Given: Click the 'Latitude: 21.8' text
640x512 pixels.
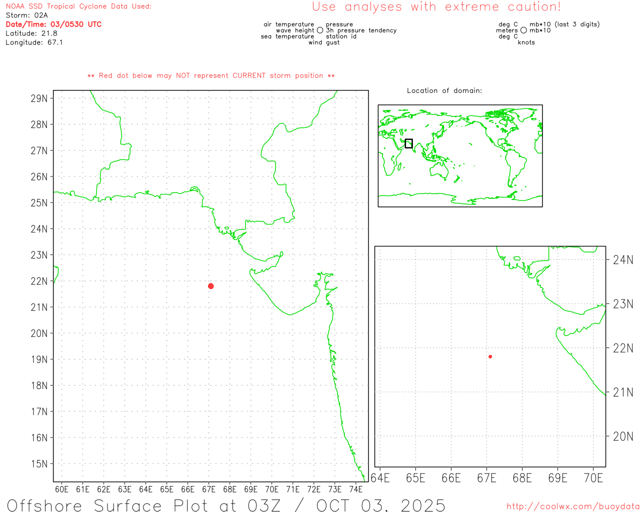Looking at the screenshot, I should (31, 33).
